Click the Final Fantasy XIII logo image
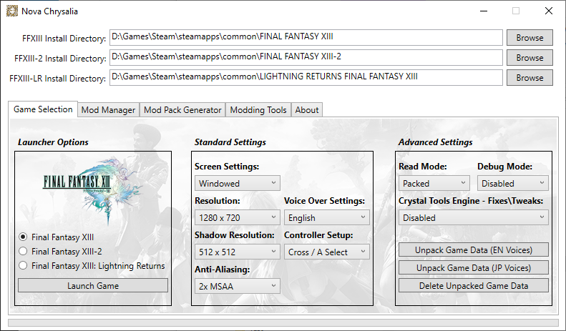 point(93,191)
